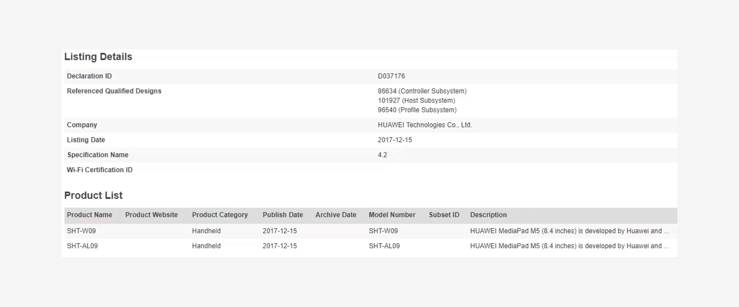Click 96540 (Profile Subsystem) entry

pyautogui.click(x=417, y=110)
